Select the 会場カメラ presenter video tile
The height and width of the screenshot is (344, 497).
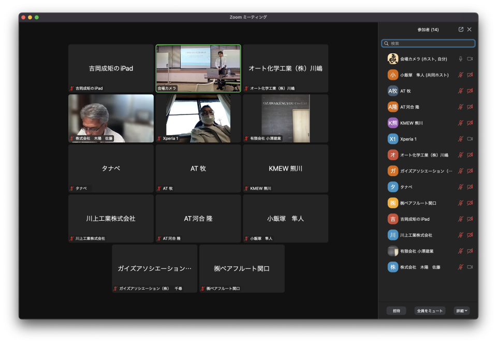[x=198, y=68]
